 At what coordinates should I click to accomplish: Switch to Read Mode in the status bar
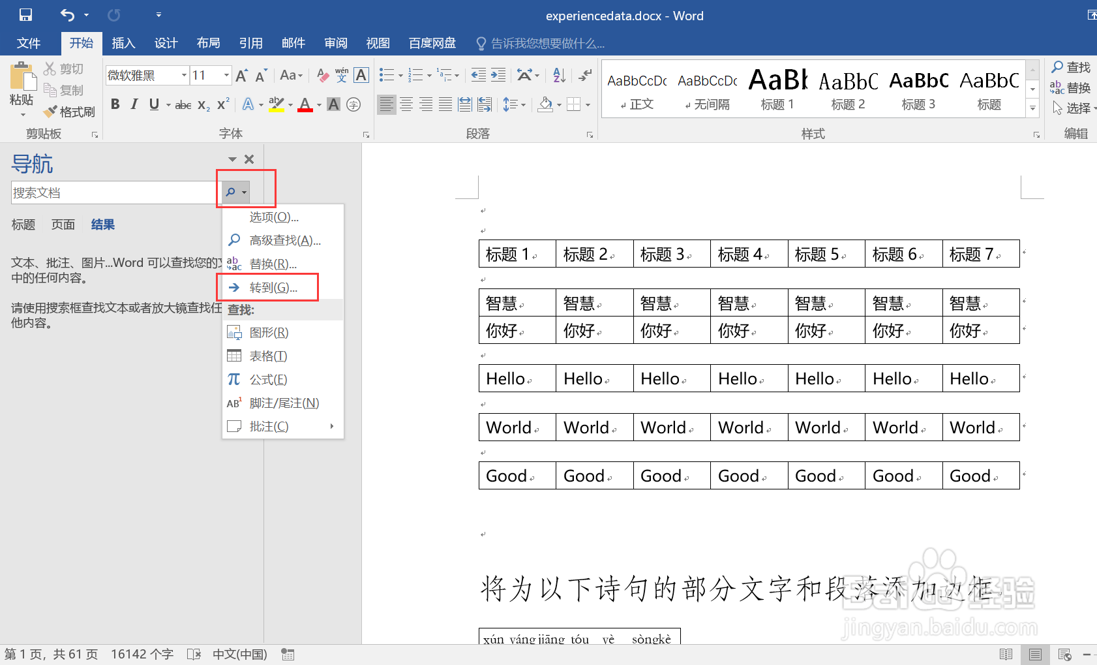click(x=1006, y=654)
